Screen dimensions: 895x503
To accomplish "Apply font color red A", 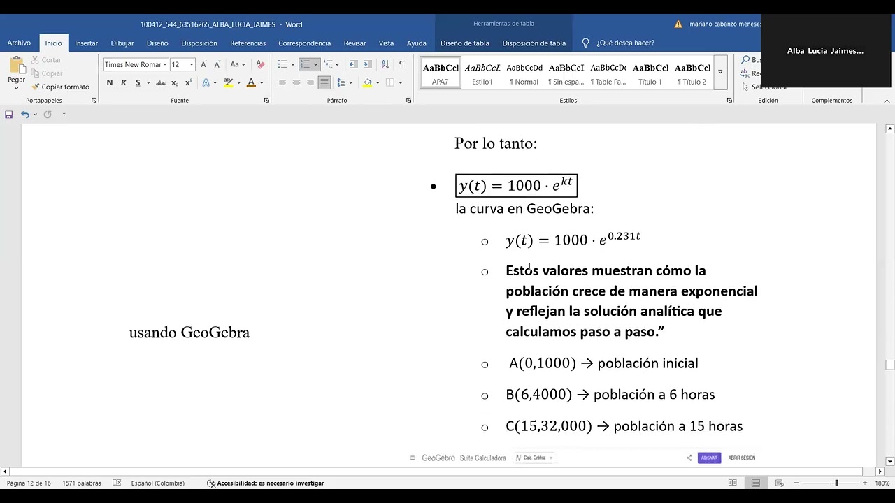I will point(251,82).
